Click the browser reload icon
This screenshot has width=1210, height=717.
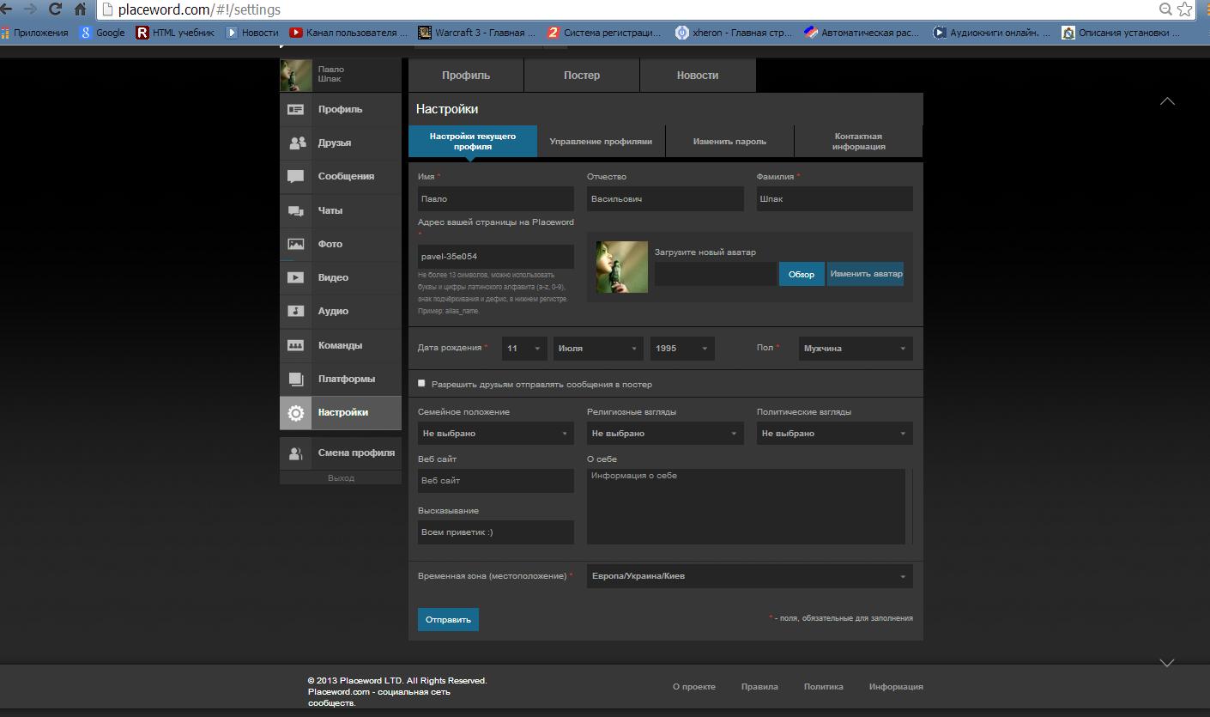click(x=55, y=9)
